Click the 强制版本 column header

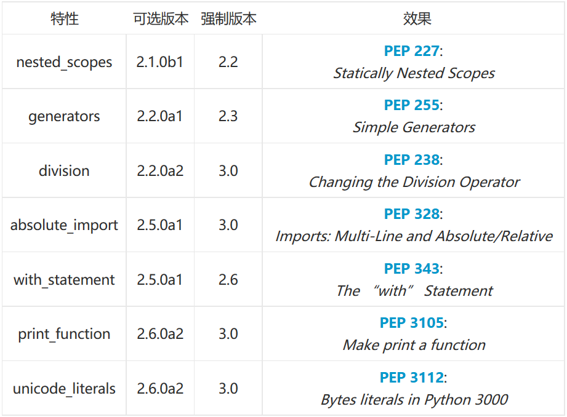pyautogui.click(x=228, y=18)
